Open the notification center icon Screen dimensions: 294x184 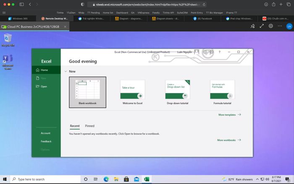pos(287,179)
